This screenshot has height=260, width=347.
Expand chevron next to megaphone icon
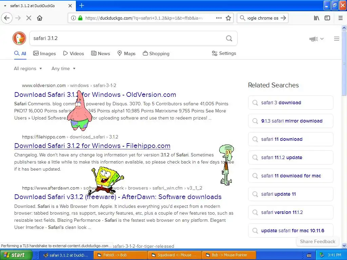(x=322, y=39)
